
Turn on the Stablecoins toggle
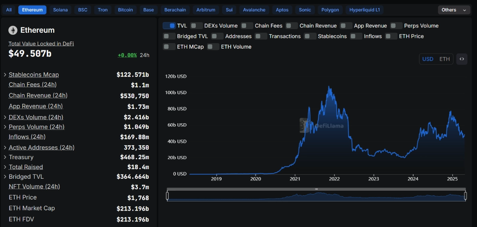click(310, 36)
